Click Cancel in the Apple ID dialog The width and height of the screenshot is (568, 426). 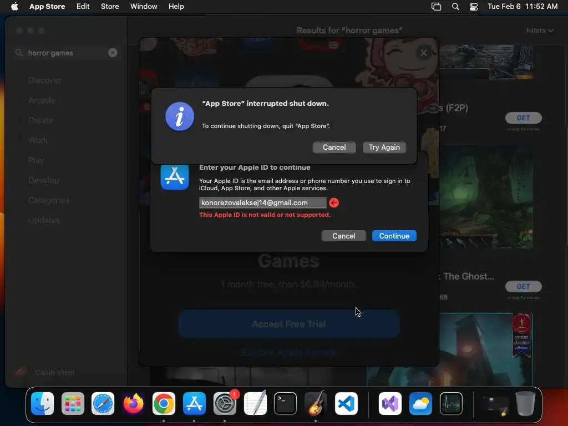click(x=343, y=236)
